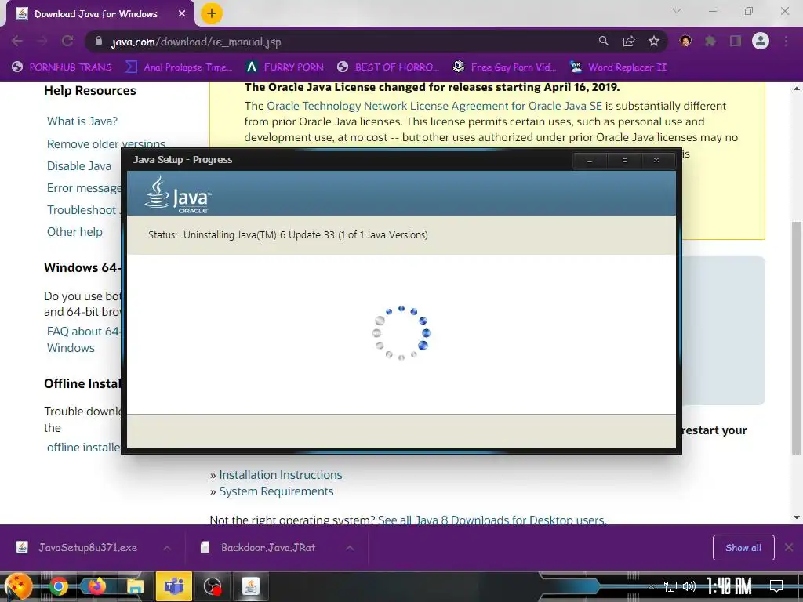The width and height of the screenshot is (803, 602).
Task: Click the scrollbar down arrow
Action: 797,517
